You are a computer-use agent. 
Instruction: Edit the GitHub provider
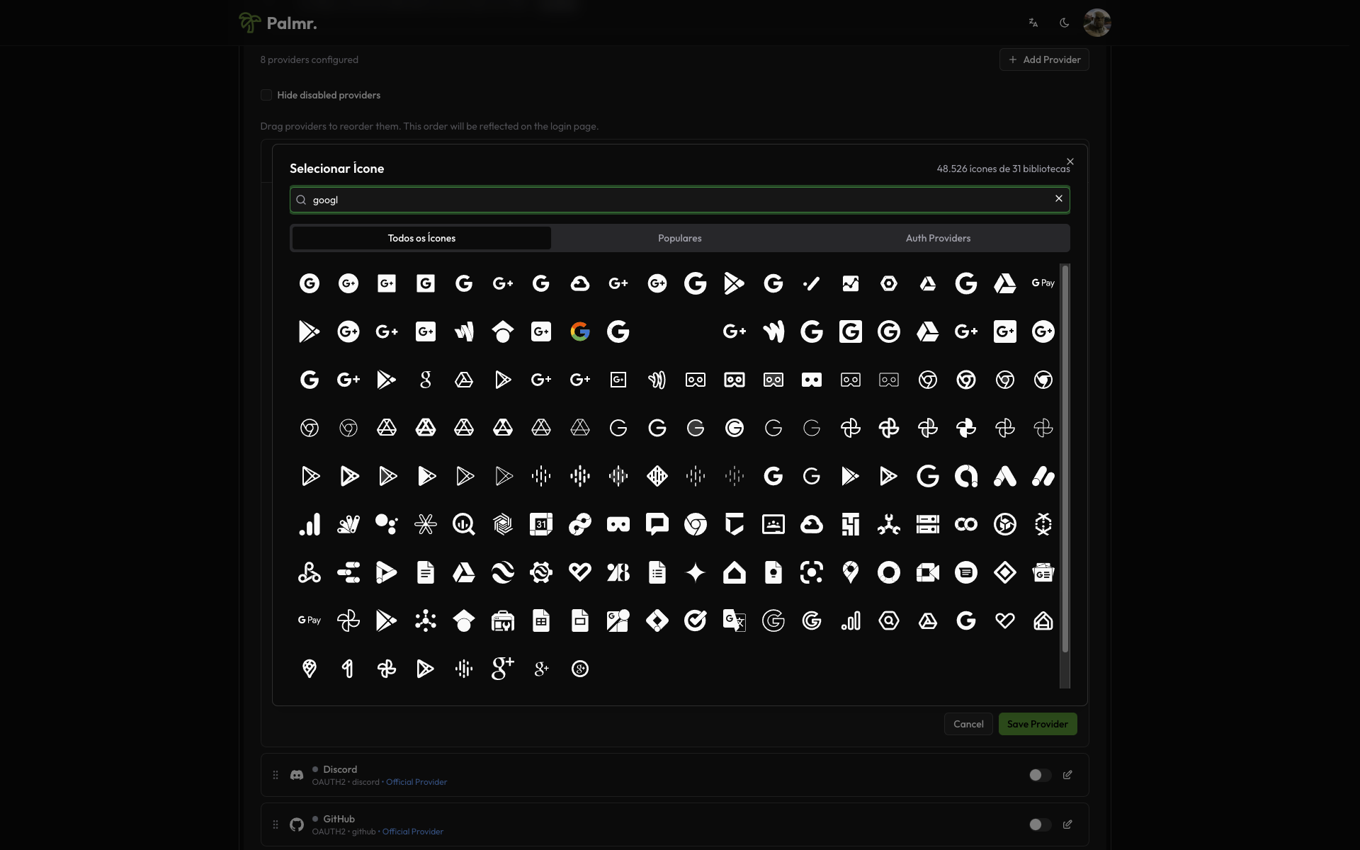(1067, 824)
